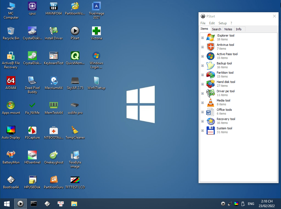The image size is (281, 209).
Task: Open PartitionWizard desktop shortcut
Action: point(75,8)
